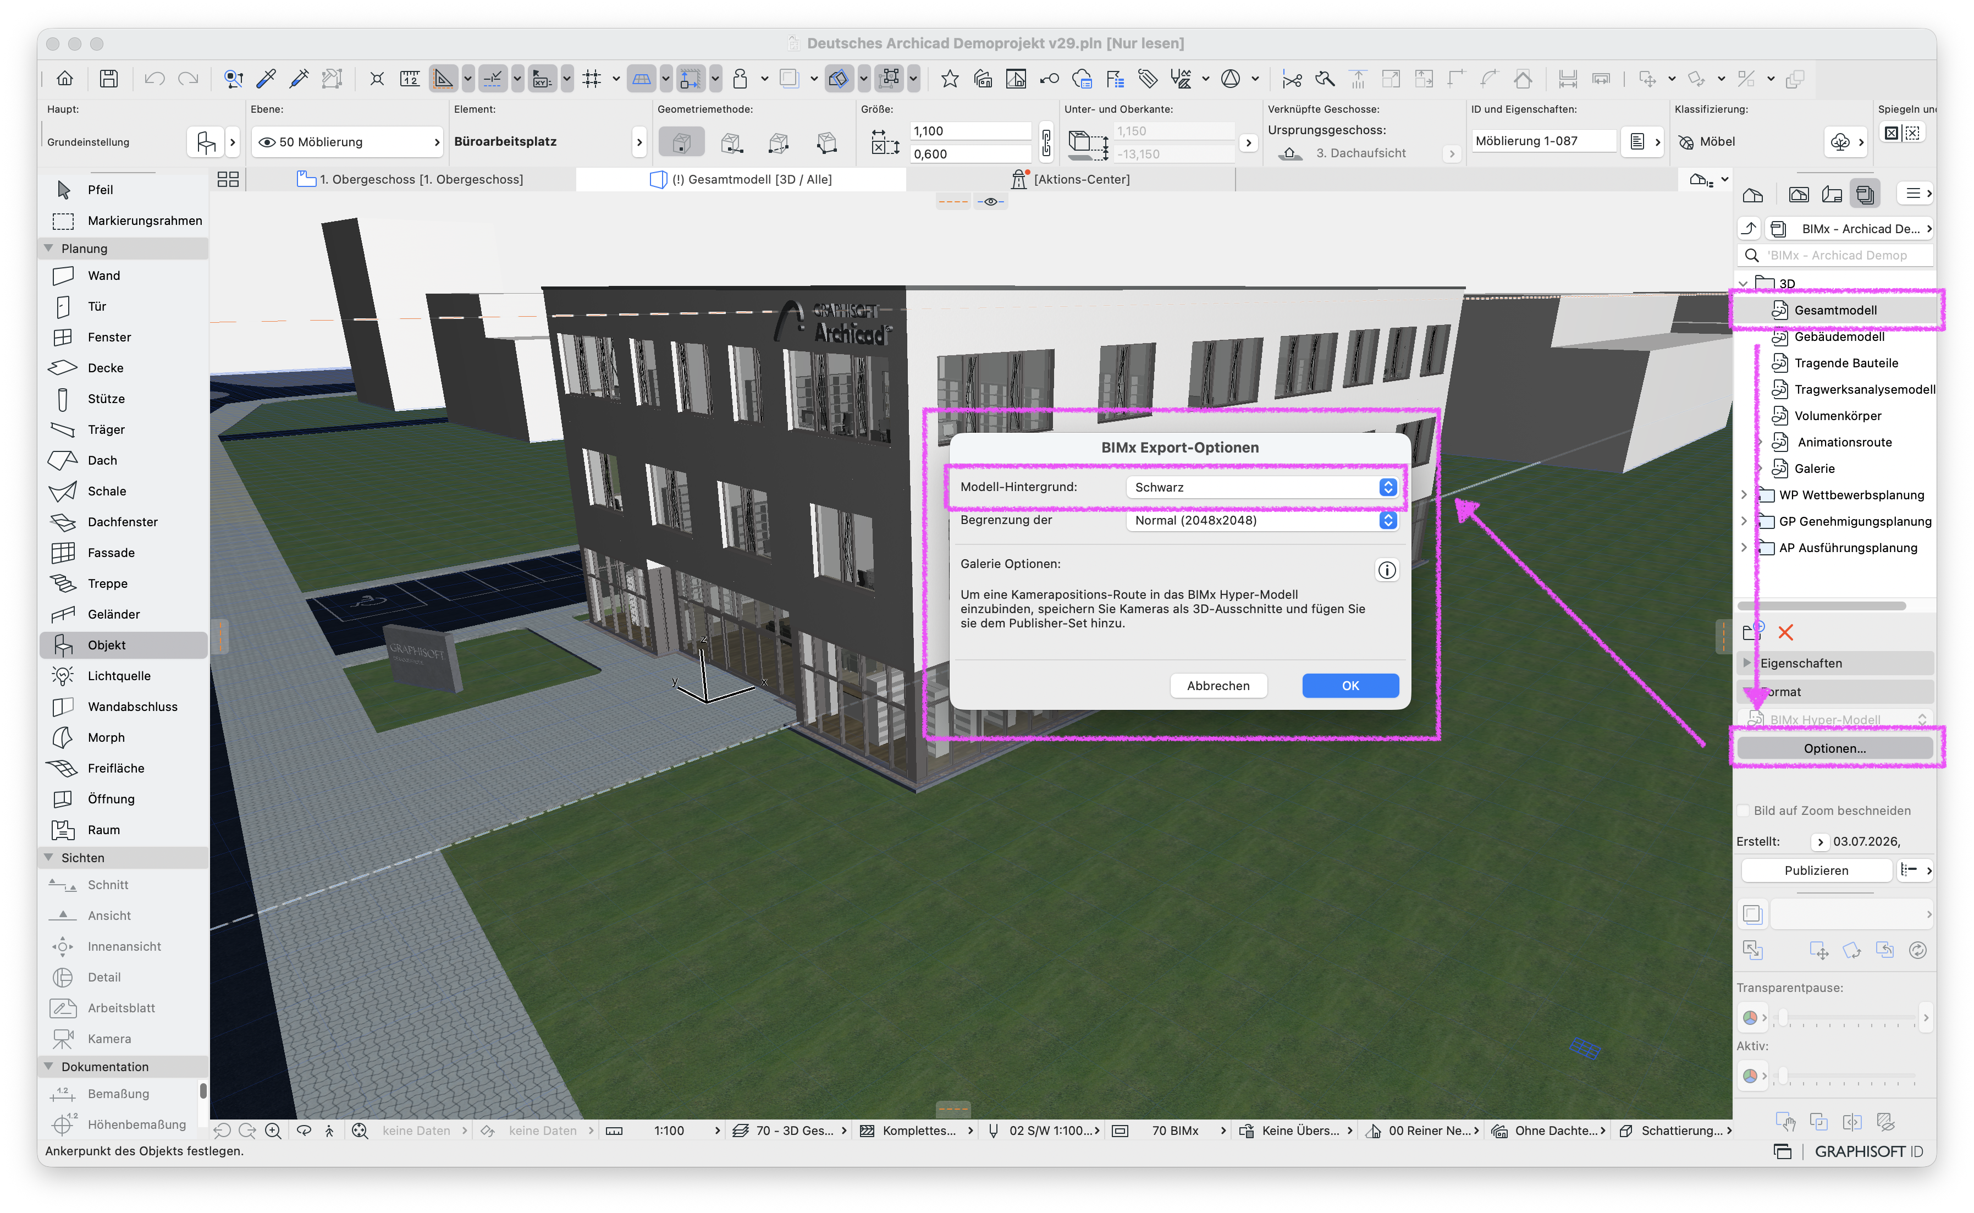Image resolution: width=1974 pixels, height=1213 pixels.
Task: Click the home icon in toolbar
Action: click(x=65, y=79)
